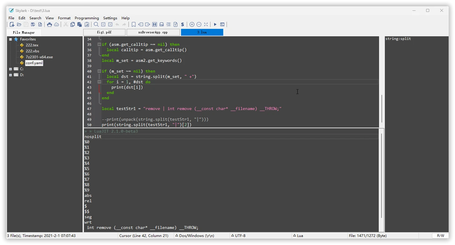Collapse the code fold at line 40

point(99,71)
